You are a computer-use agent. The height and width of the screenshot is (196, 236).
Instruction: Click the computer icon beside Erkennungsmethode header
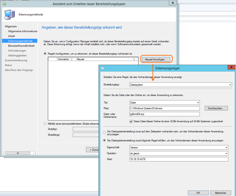click(x=9, y=14)
